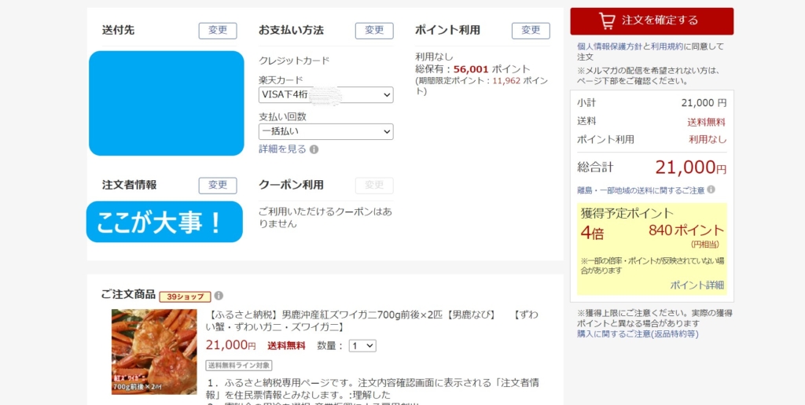Image resolution: width=805 pixels, height=405 pixels.
Task: Click the 11,962 limited-time points value
Action: (x=507, y=80)
